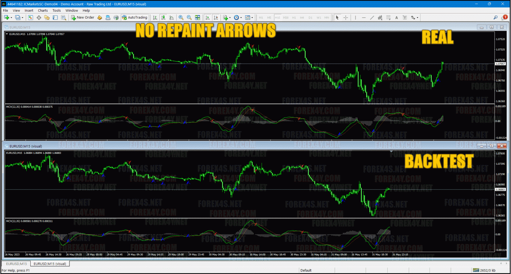
Task: Click the New Order button
Action: pyautogui.click(x=83, y=18)
